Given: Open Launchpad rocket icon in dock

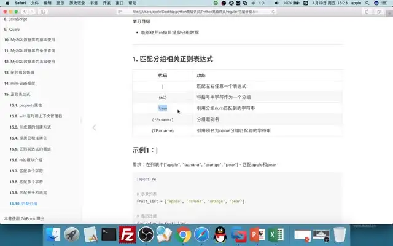Looking at the screenshot, I should [72, 235].
